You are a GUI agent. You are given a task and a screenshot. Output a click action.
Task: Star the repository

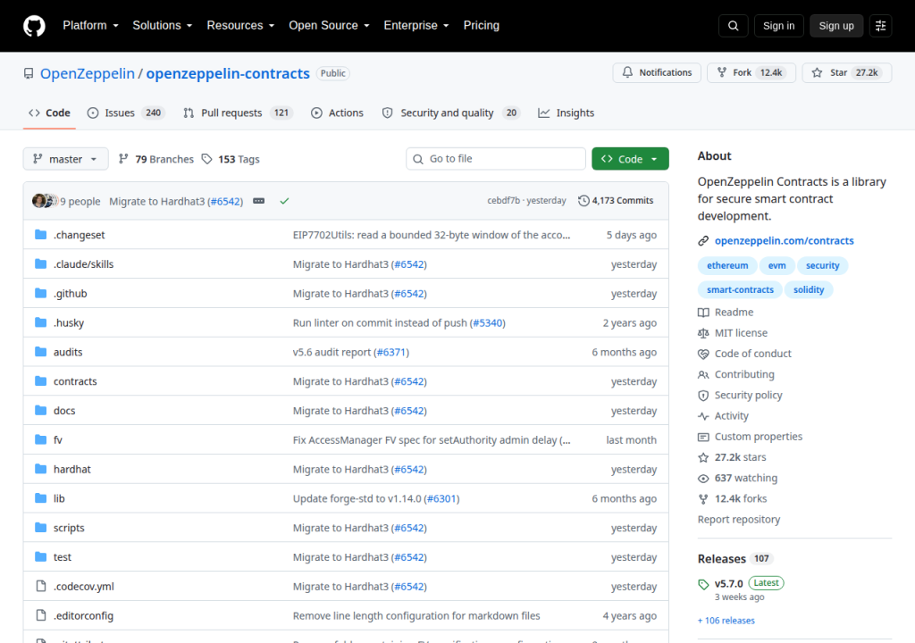(x=847, y=72)
